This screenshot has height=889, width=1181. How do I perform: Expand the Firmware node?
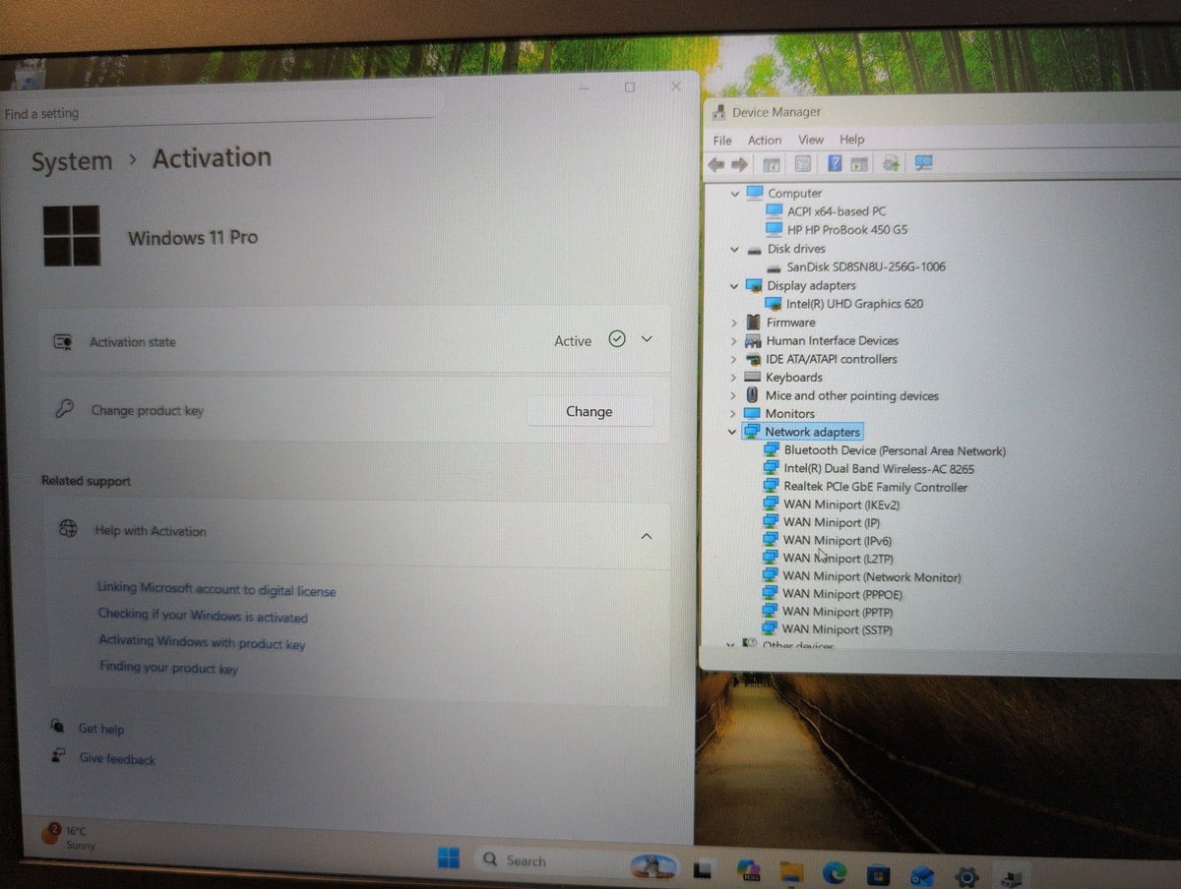734,323
